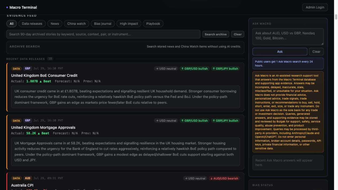Click the Admin Login button

pos(315,7)
